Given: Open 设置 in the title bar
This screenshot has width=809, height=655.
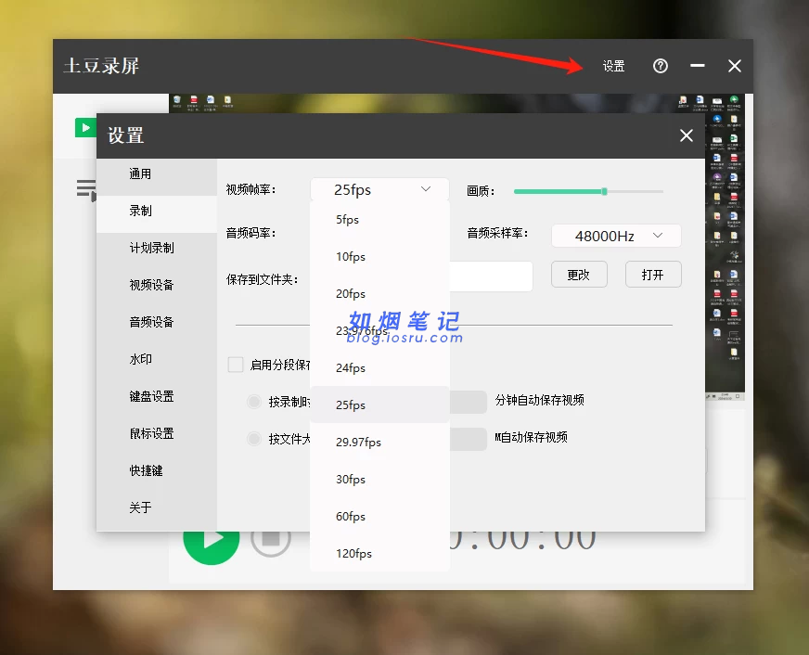Looking at the screenshot, I should tap(613, 67).
